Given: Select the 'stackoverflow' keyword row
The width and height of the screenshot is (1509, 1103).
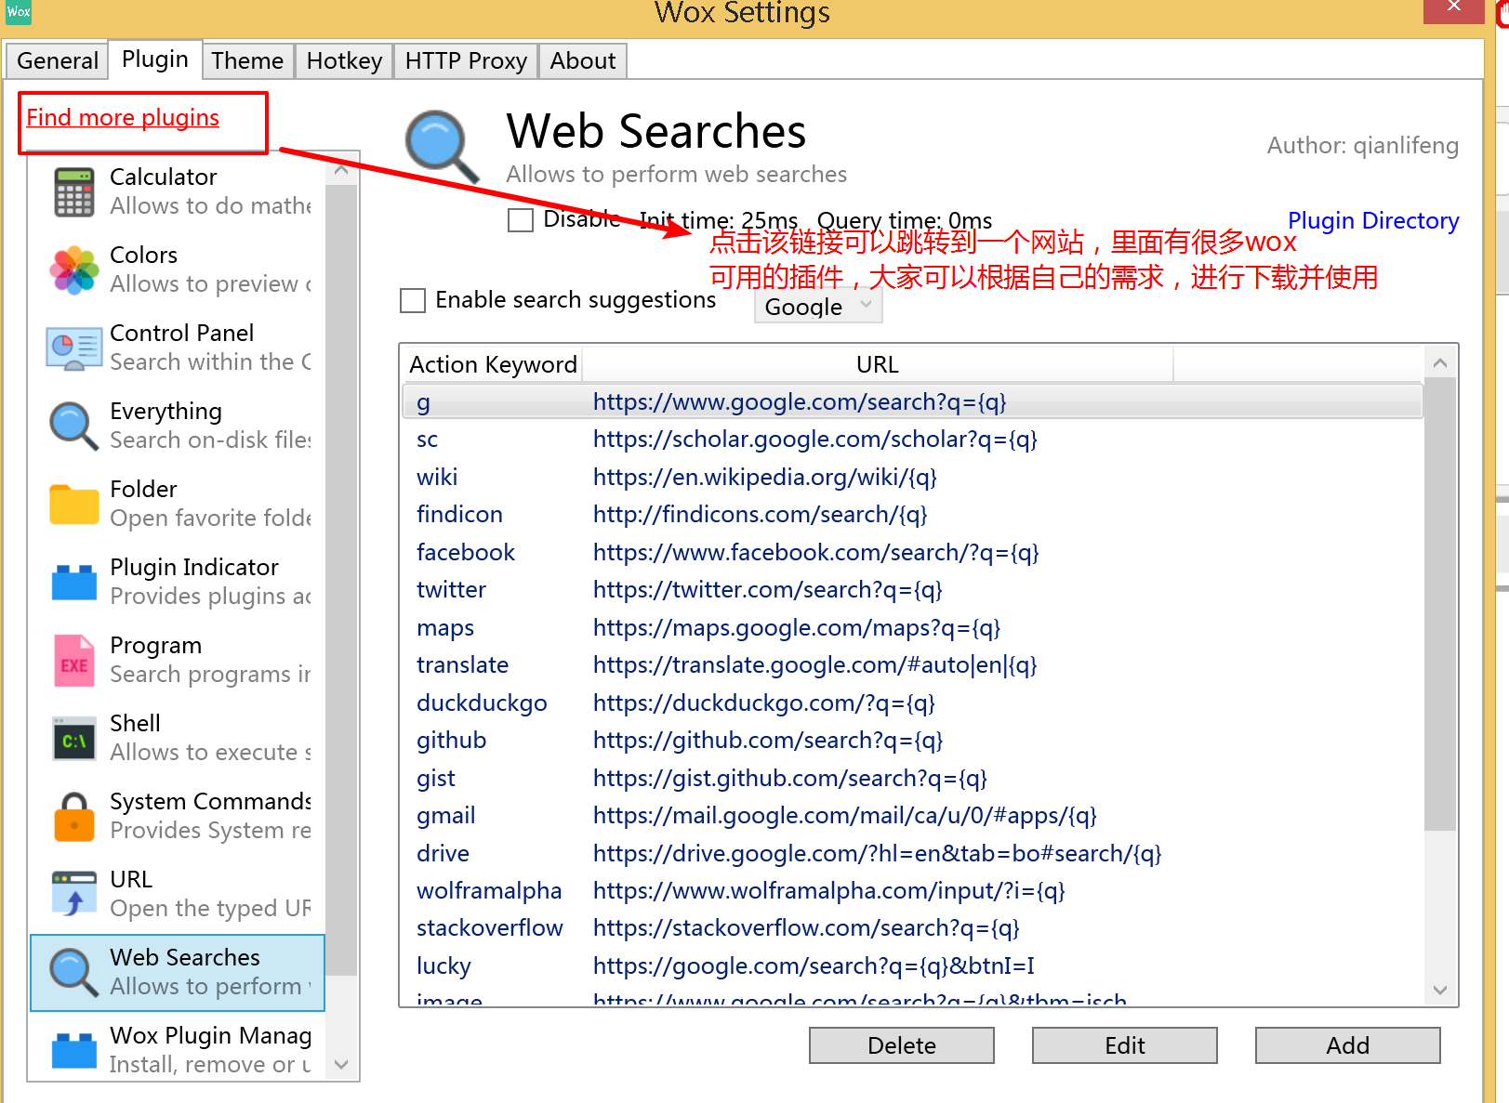Looking at the screenshot, I should click(x=912, y=928).
